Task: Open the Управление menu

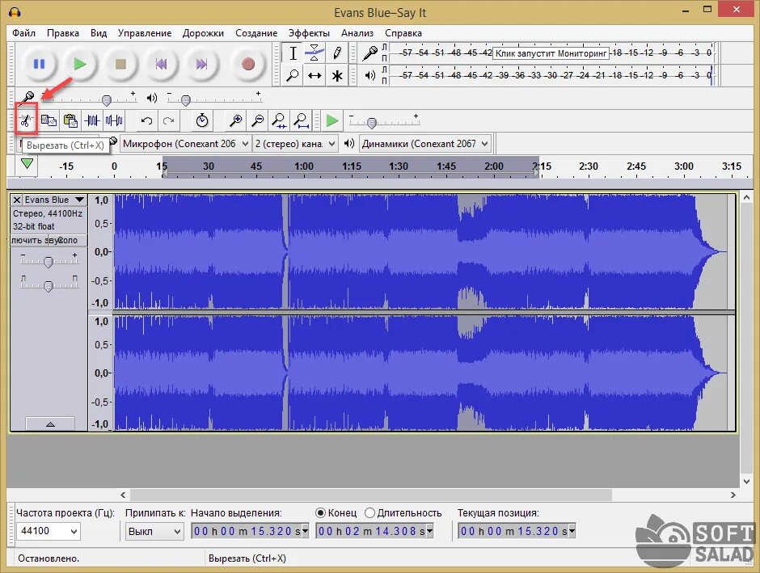Action: tap(145, 33)
